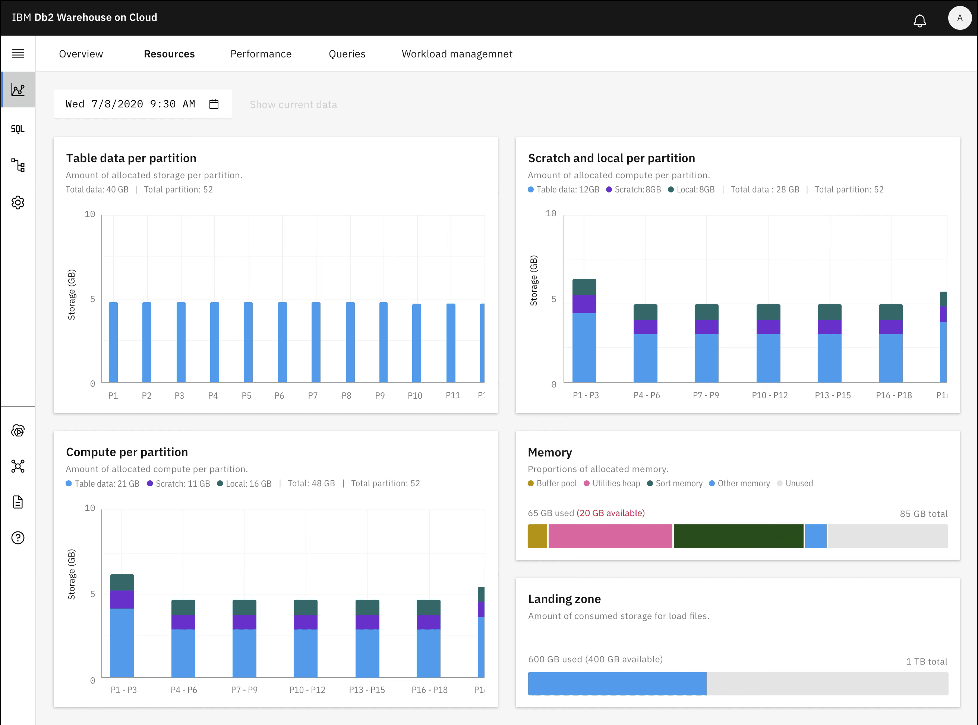This screenshot has width=978, height=725.
Task: Open the calendar date picker icon
Action: coord(214,104)
